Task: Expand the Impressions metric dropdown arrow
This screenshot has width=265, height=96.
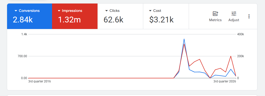Action: 59,11
